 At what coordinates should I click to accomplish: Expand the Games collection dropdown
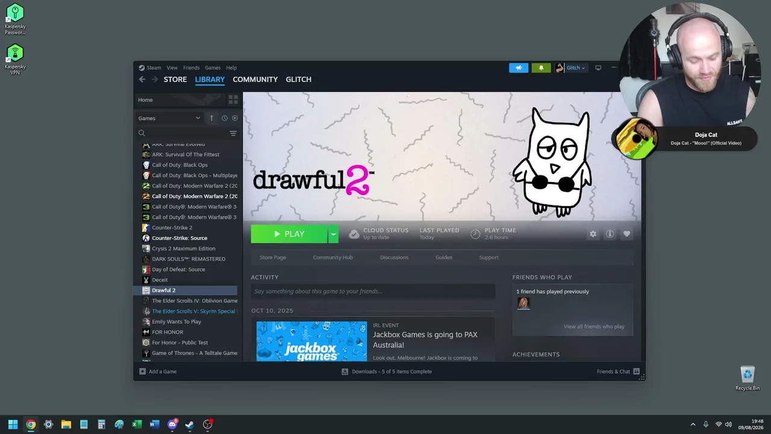(169, 118)
